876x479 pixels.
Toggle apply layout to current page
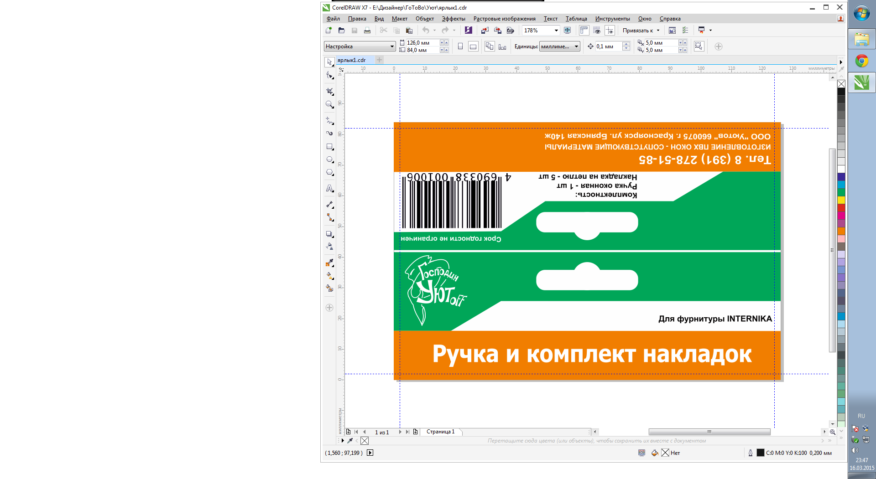tap(502, 46)
